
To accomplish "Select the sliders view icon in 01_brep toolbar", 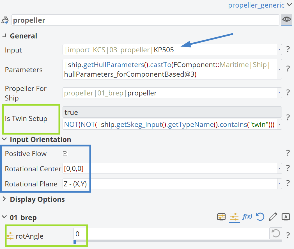I will pyautogui.click(x=234, y=217).
